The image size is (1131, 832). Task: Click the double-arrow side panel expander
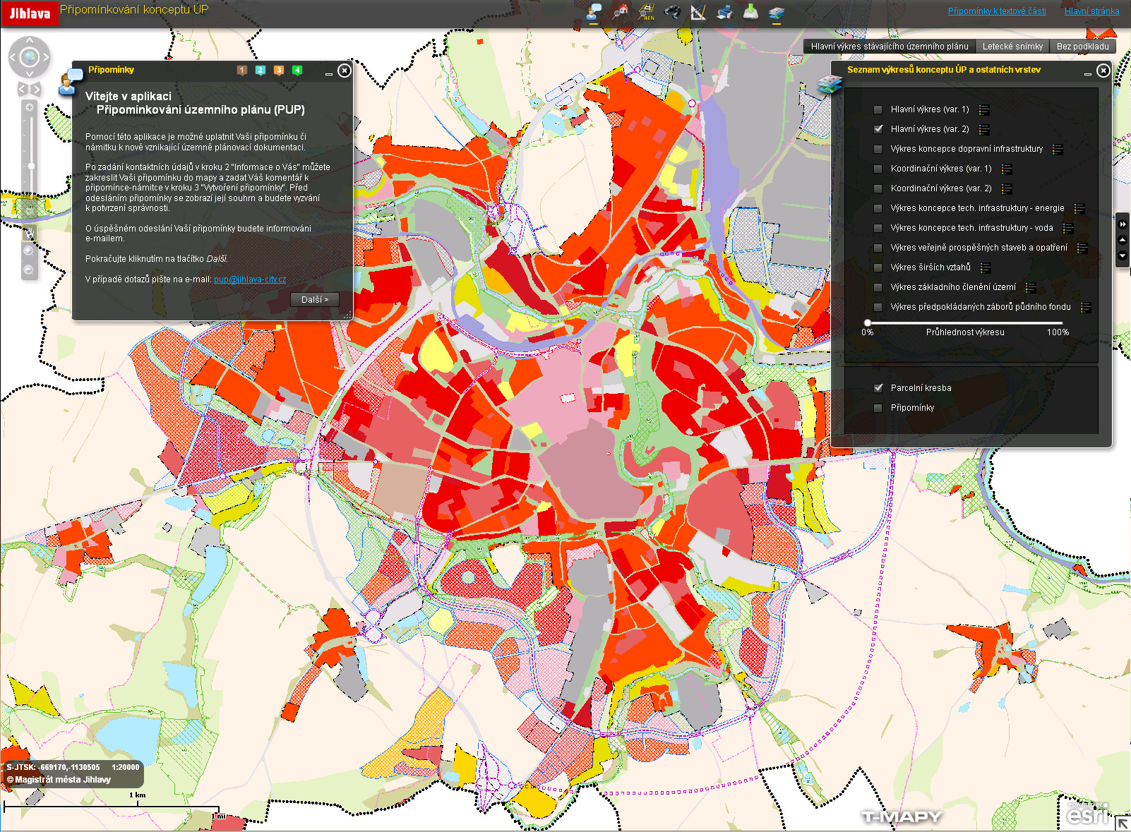coord(1123,224)
